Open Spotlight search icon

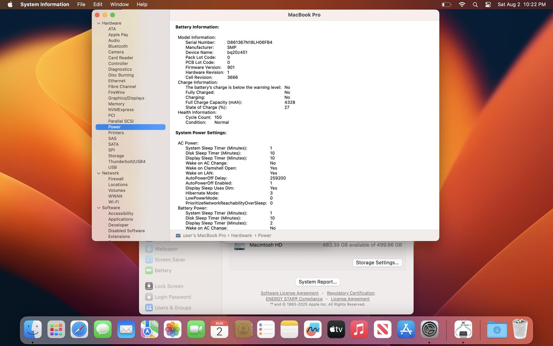point(475,4)
